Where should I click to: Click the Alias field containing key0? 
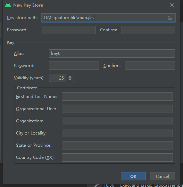(112, 54)
